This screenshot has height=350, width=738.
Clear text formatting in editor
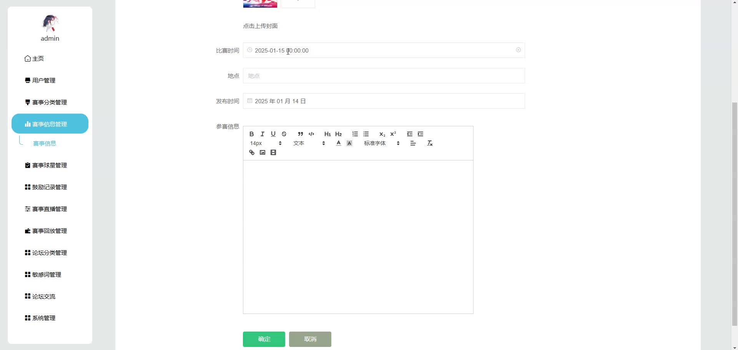click(430, 143)
